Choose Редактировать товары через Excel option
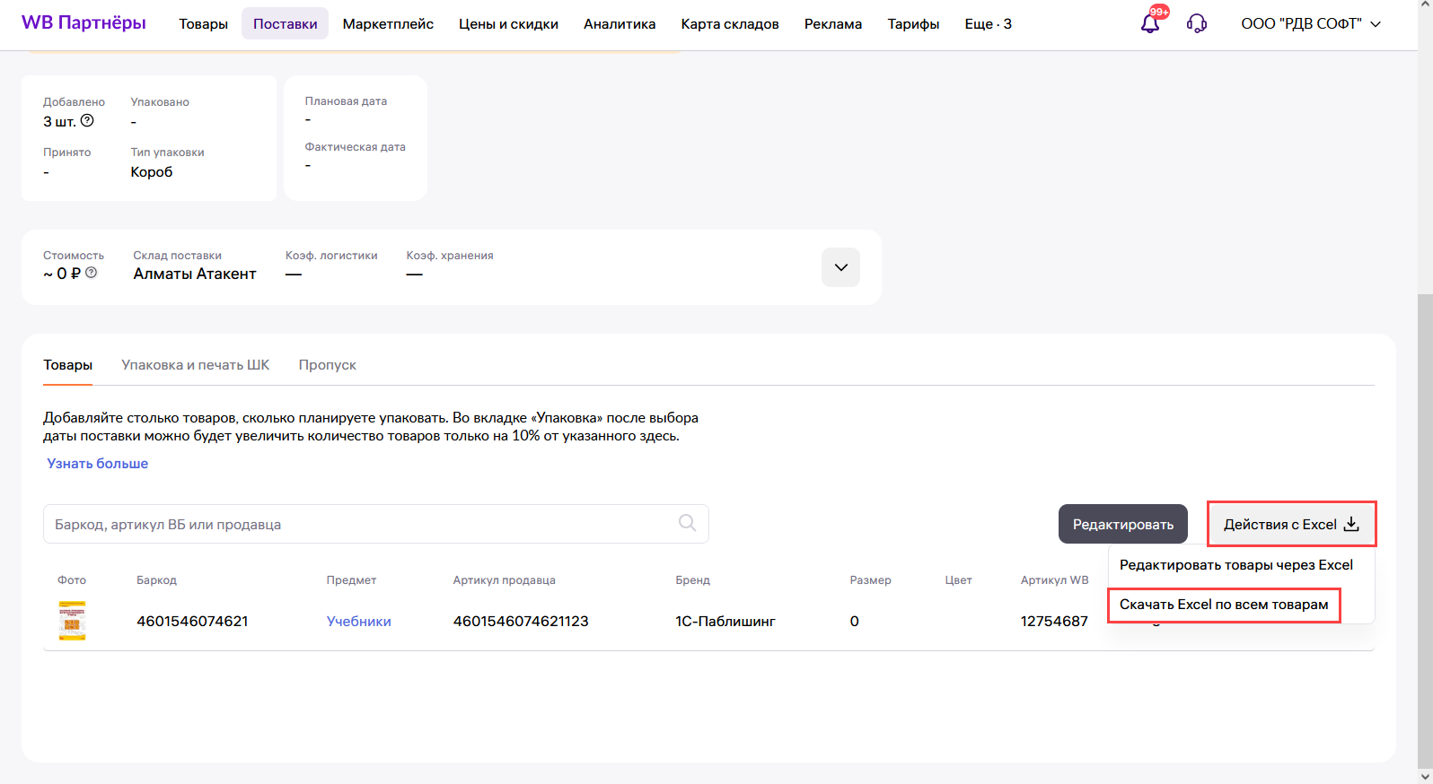The height and width of the screenshot is (784, 1433). coord(1235,565)
